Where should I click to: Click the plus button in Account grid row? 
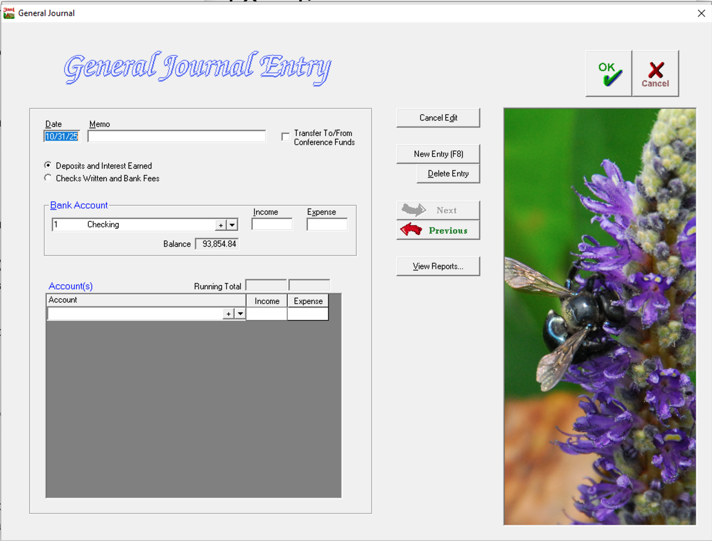(228, 314)
